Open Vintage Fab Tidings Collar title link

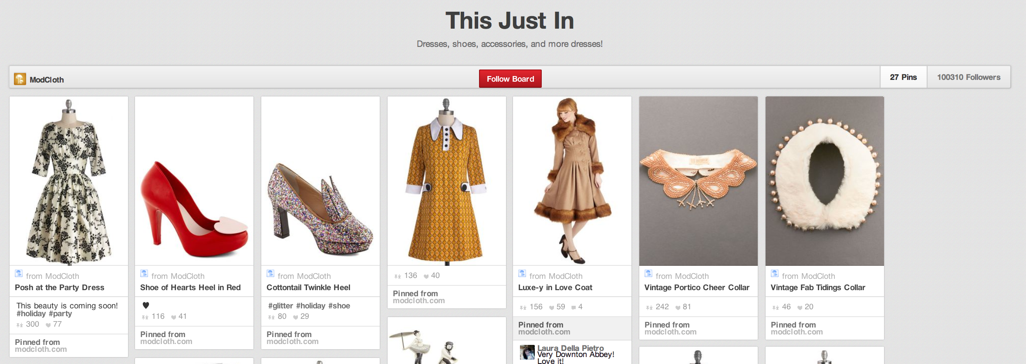click(x=818, y=288)
